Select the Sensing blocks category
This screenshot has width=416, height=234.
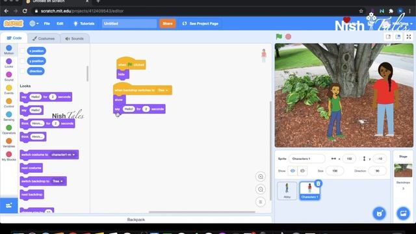point(8,116)
